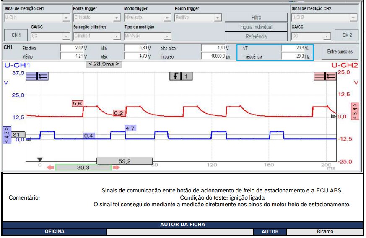Expand the Modo trigger dropdown
Image resolution: width=366 pixels, height=238 pixels.
(148, 18)
